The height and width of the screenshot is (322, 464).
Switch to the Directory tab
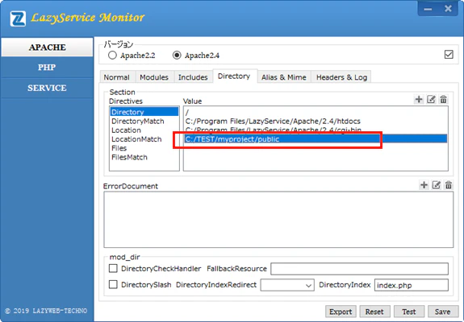coord(234,76)
